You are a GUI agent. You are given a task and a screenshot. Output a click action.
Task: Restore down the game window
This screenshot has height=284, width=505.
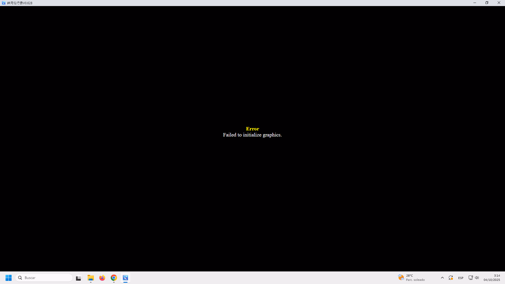pos(487,3)
